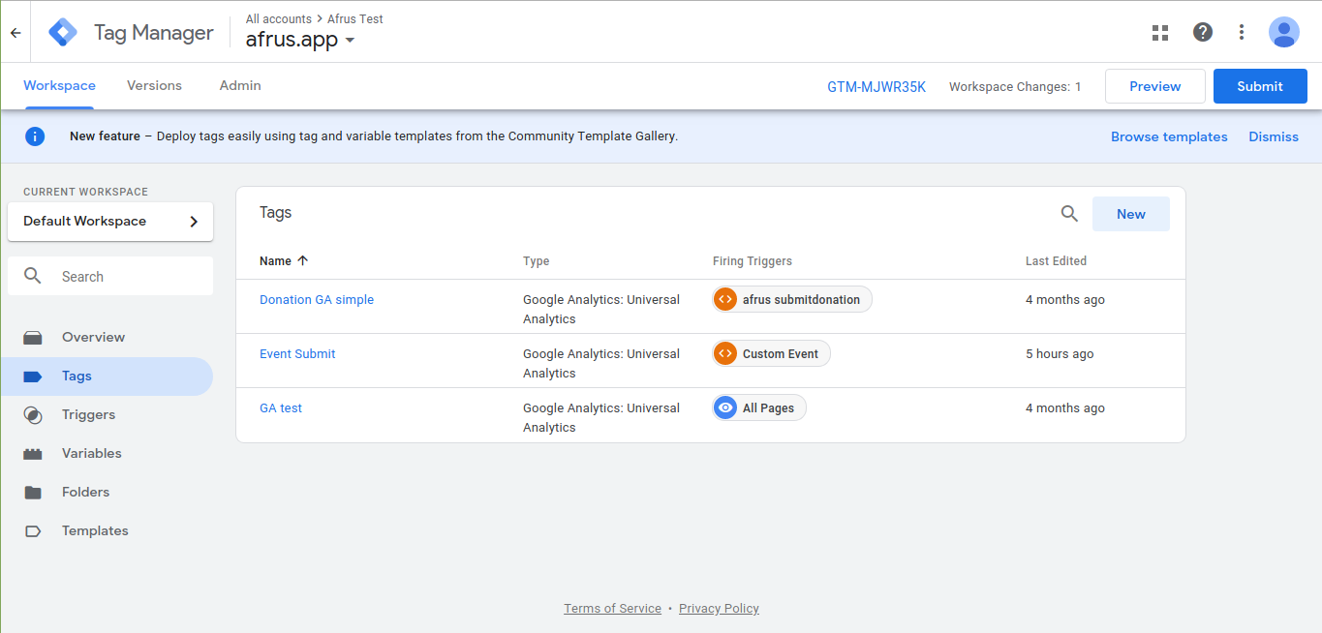The image size is (1322, 633).
Task: Open the Privacy Policy link
Action: 719,609
